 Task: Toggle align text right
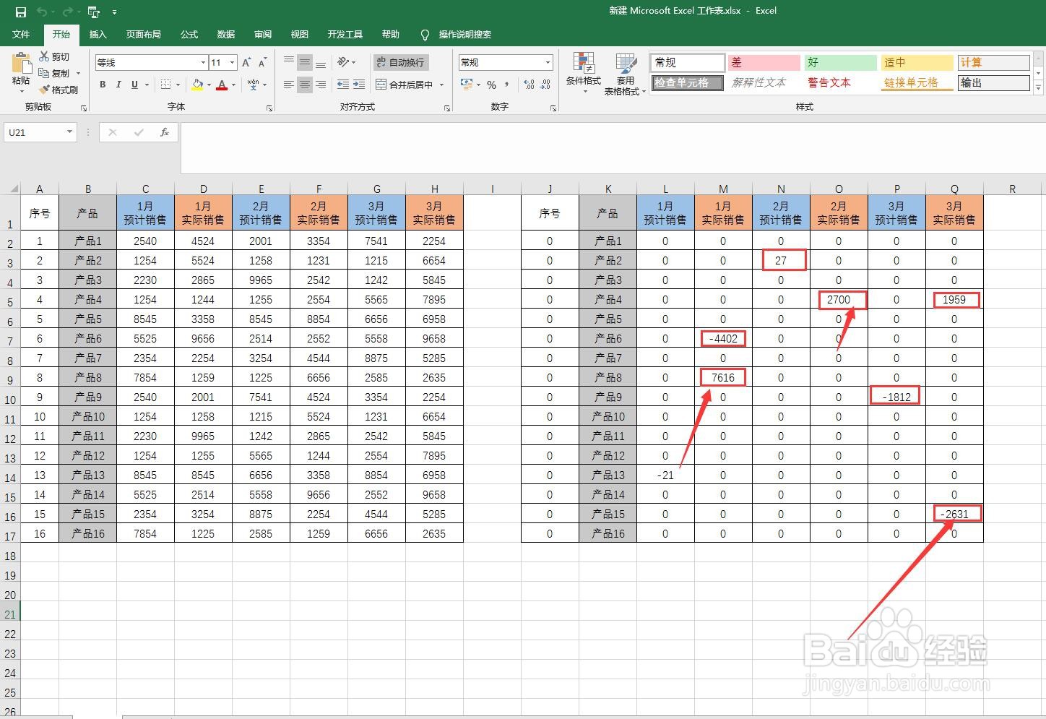(x=321, y=85)
